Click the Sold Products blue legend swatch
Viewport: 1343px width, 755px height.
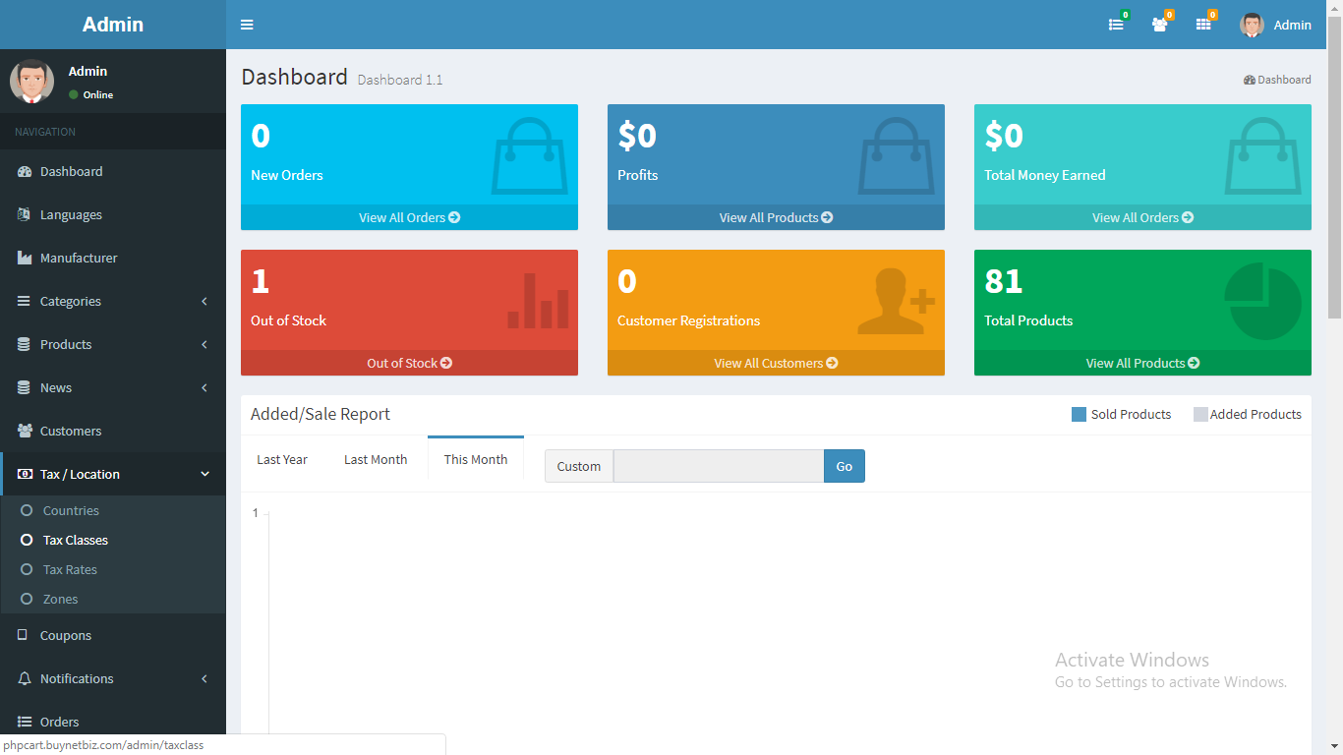click(1079, 414)
